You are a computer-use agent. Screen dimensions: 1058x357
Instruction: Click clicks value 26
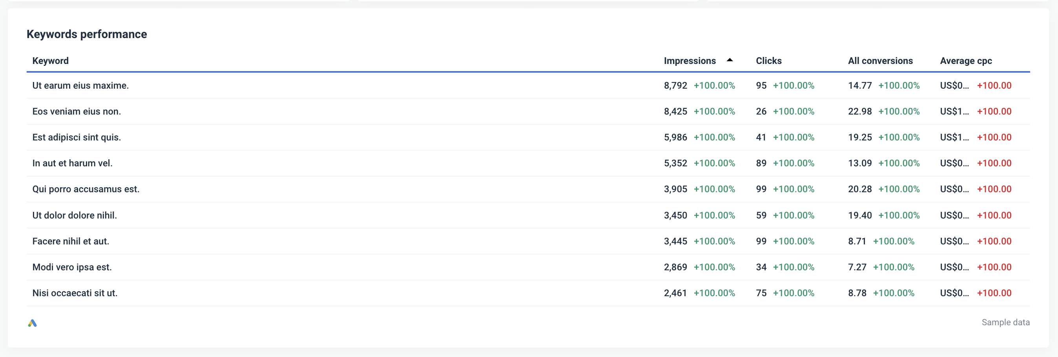tap(761, 111)
